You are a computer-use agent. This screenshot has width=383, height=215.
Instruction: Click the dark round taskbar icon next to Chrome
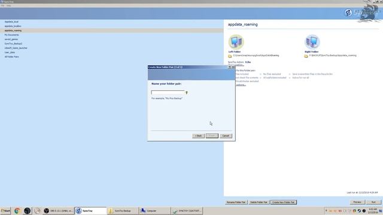(x=27, y=211)
